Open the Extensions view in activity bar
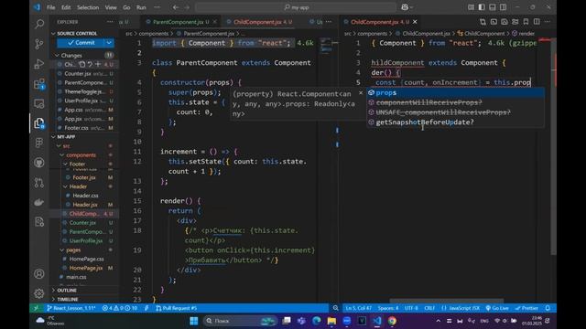Screen dimensions: 586x329 tap(39, 84)
